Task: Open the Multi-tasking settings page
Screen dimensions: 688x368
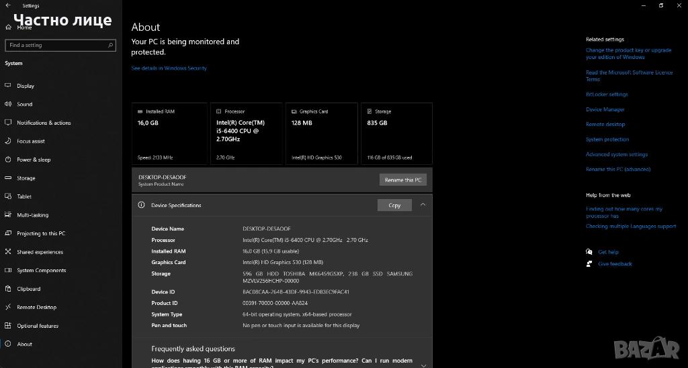Action: click(33, 215)
